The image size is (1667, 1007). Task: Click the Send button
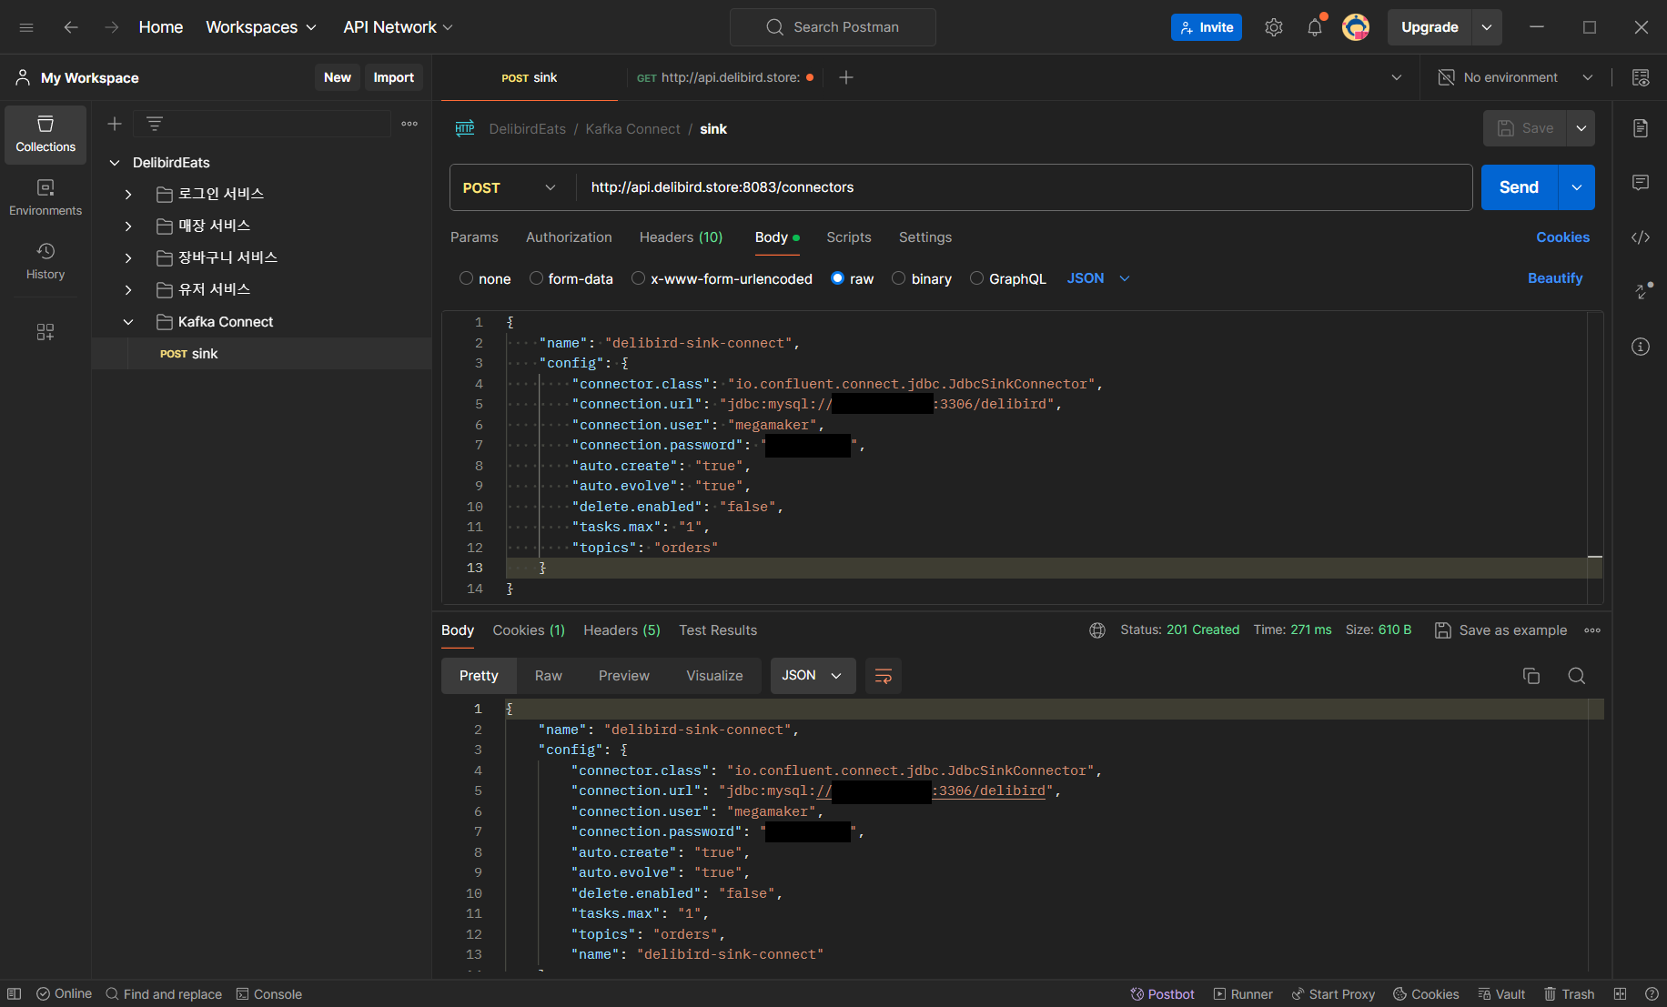point(1519,187)
